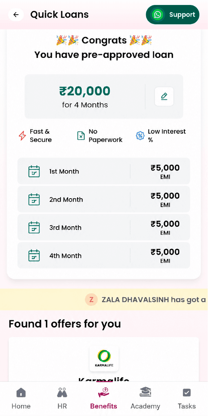Edit the pre-approved loan amount with the pencil icon
The width and height of the screenshot is (208, 416).
[x=164, y=97]
